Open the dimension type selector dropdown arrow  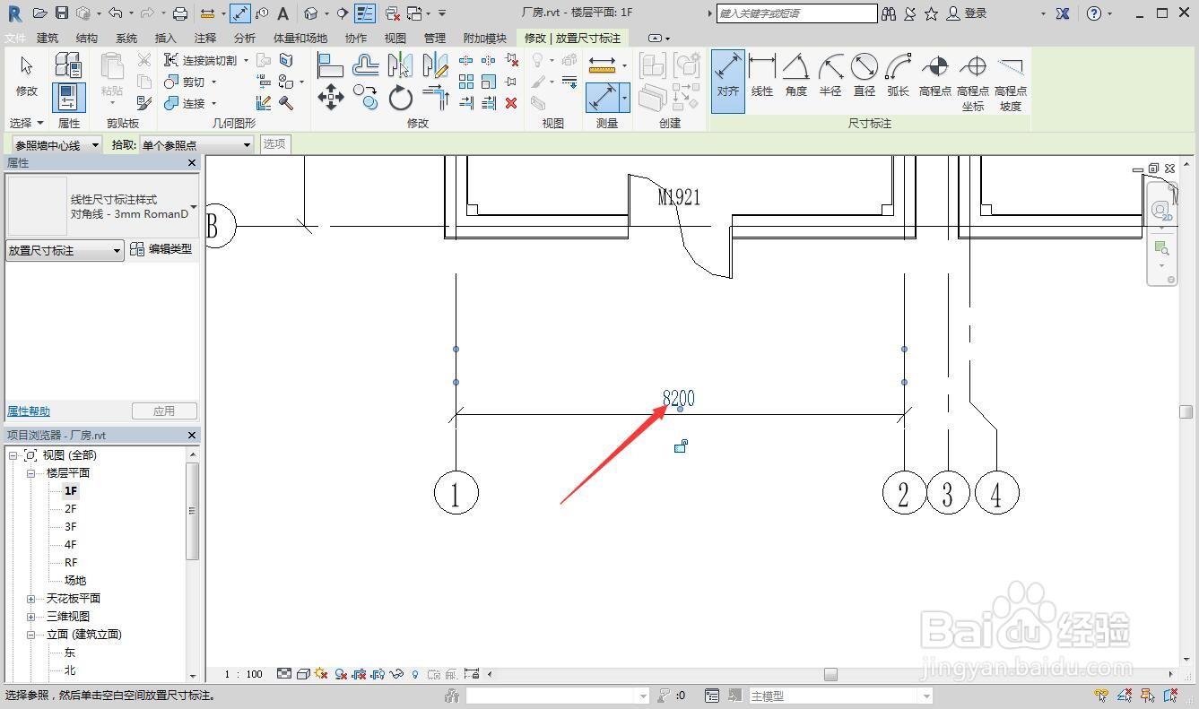coord(194,207)
